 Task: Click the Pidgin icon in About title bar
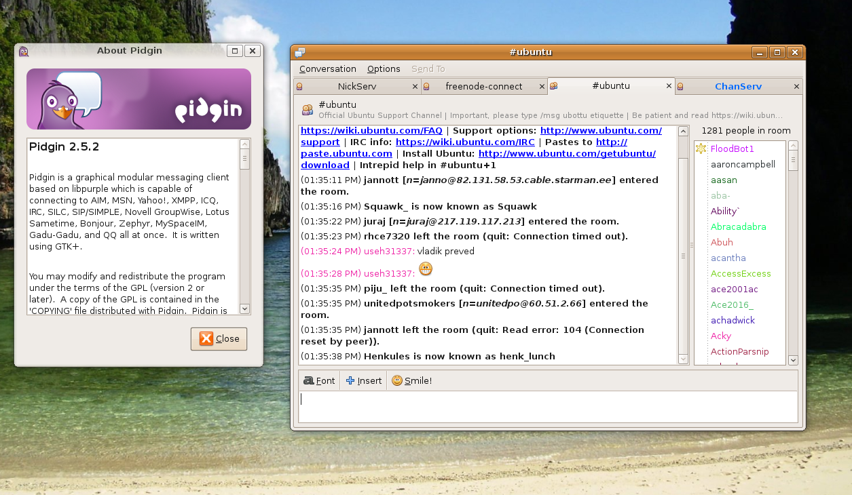click(24, 51)
